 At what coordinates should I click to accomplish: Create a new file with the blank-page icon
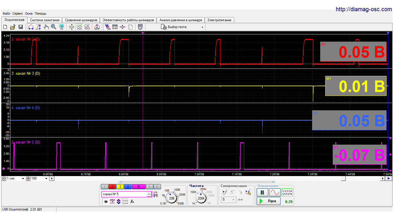[x=5, y=27]
